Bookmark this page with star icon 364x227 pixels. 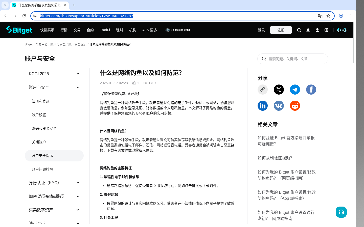click(x=328, y=16)
